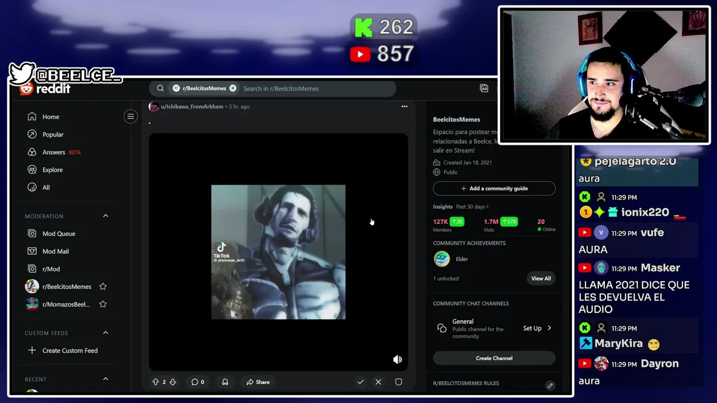Click the Mod Queue icon
The image size is (717, 403).
[32, 233]
